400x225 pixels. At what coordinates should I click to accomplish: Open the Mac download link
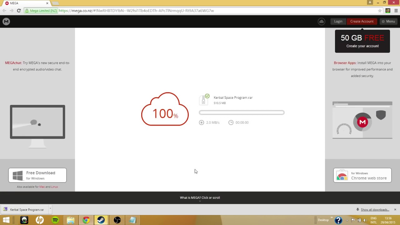[x=42, y=187]
